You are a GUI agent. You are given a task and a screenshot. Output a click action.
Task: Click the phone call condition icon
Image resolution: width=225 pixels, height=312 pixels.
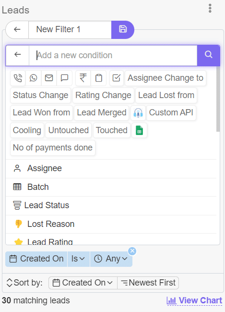pos(18,78)
